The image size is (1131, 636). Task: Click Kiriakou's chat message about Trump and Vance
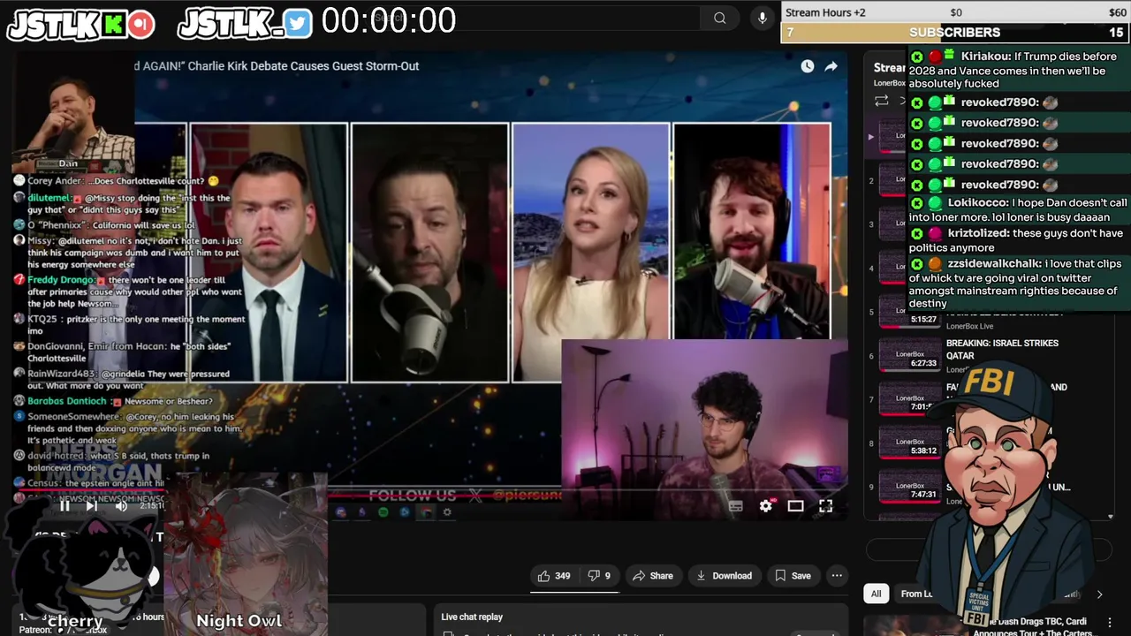1019,70
